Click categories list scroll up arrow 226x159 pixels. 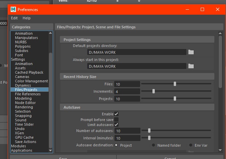[50, 33]
